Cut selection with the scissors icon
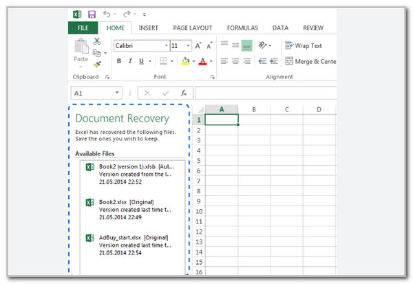413x284 pixels. 97,41
